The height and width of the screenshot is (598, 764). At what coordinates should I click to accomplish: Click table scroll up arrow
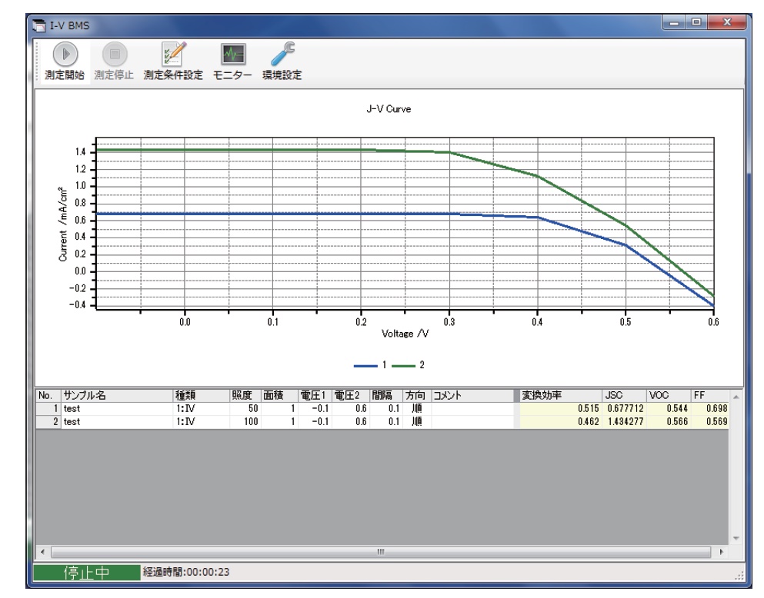(x=736, y=397)
